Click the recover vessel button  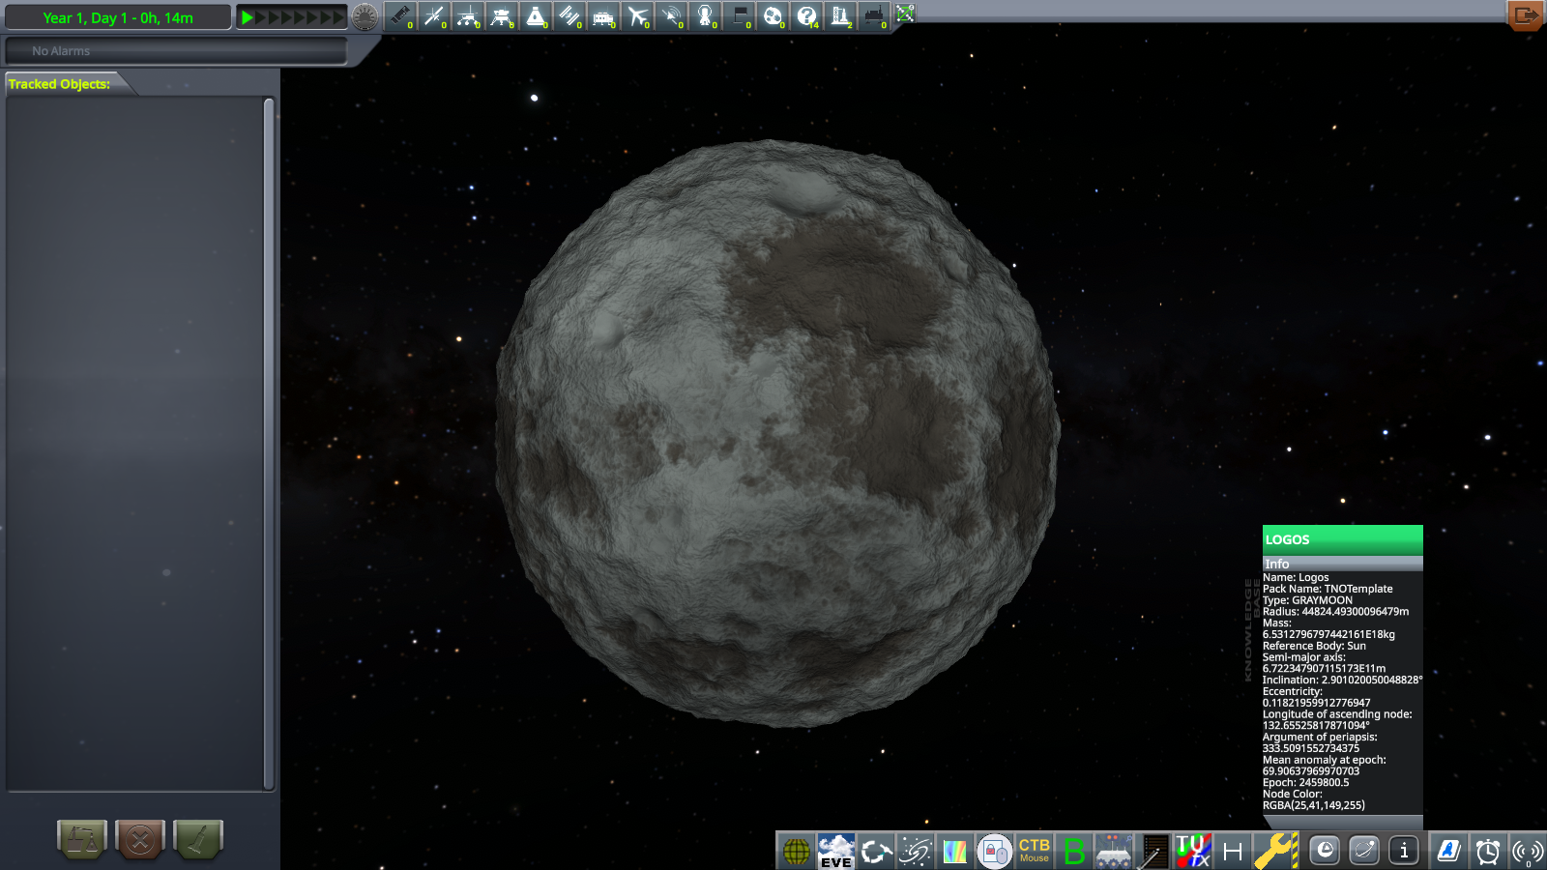coord(198,839)
